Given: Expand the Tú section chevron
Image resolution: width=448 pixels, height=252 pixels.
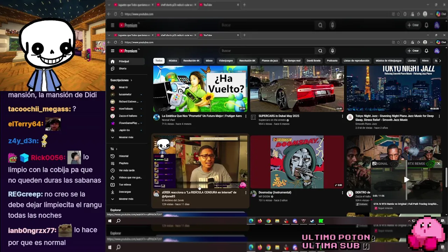Looking at the screenshot, I should (x=117, y=149).
